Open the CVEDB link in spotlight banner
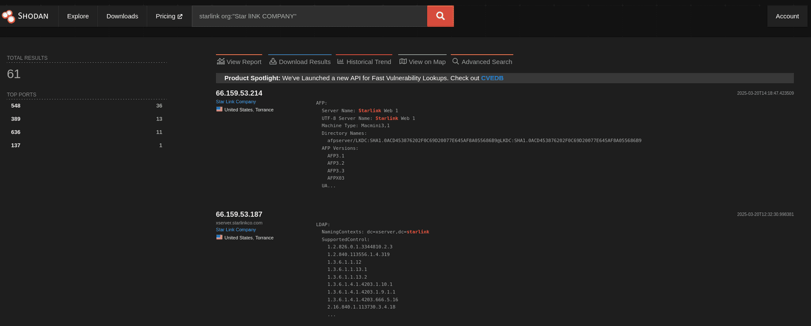The image size is (811, 326). click(x=492, y=78)
